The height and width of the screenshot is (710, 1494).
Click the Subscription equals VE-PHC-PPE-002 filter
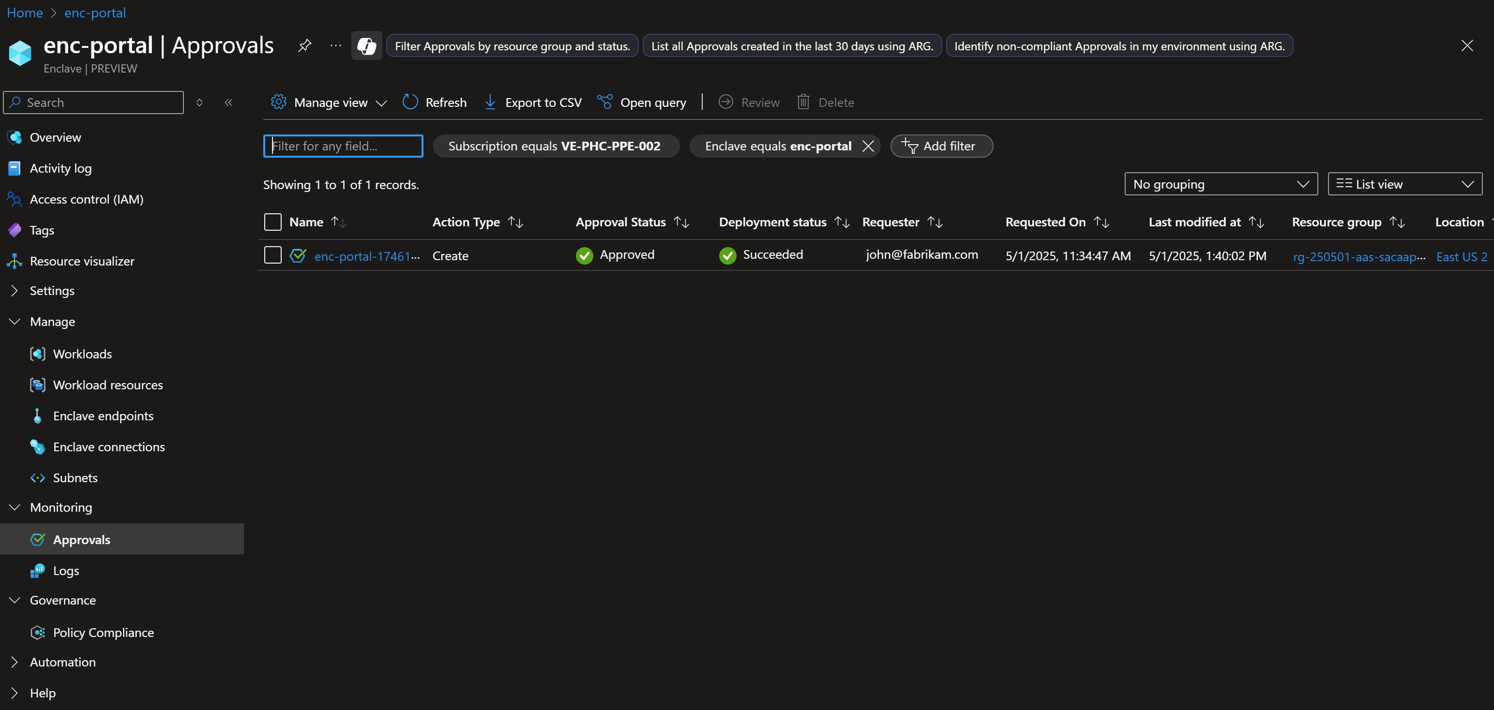tap(556, 146)
